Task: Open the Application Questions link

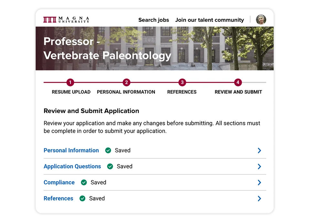Action: tap(72, 166)
